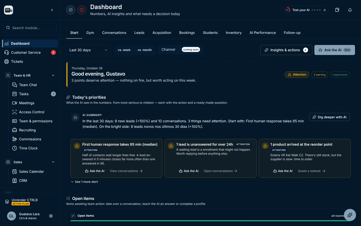Switch to the Conversations tab
The image size is (361, 226).
(114, 33)
